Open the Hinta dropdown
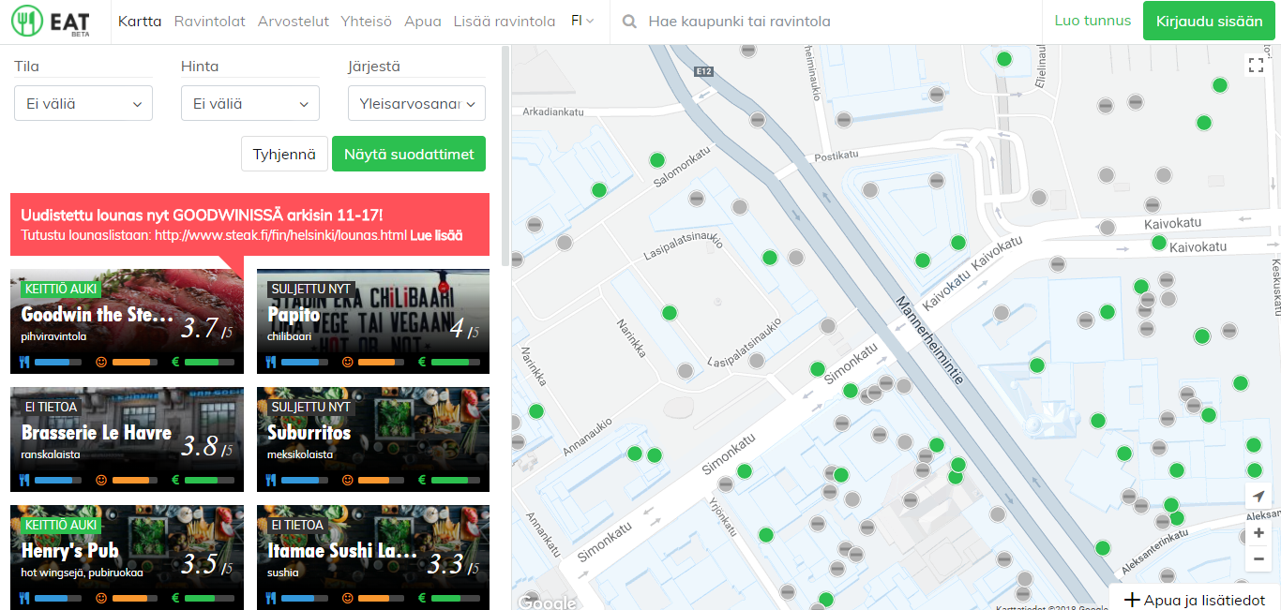1281x610 pixels. [250, 103]
